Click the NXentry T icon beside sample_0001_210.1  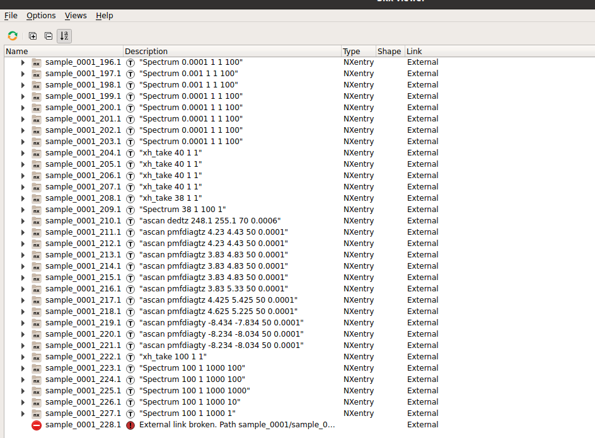pyautogui.click(x=130, y=220)
